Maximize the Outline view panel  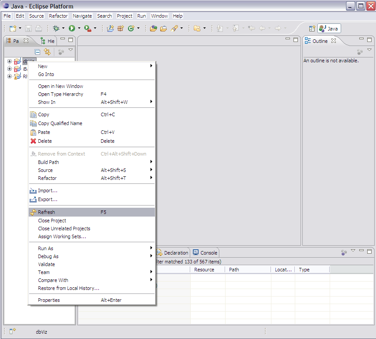click(x=369, y=40)
